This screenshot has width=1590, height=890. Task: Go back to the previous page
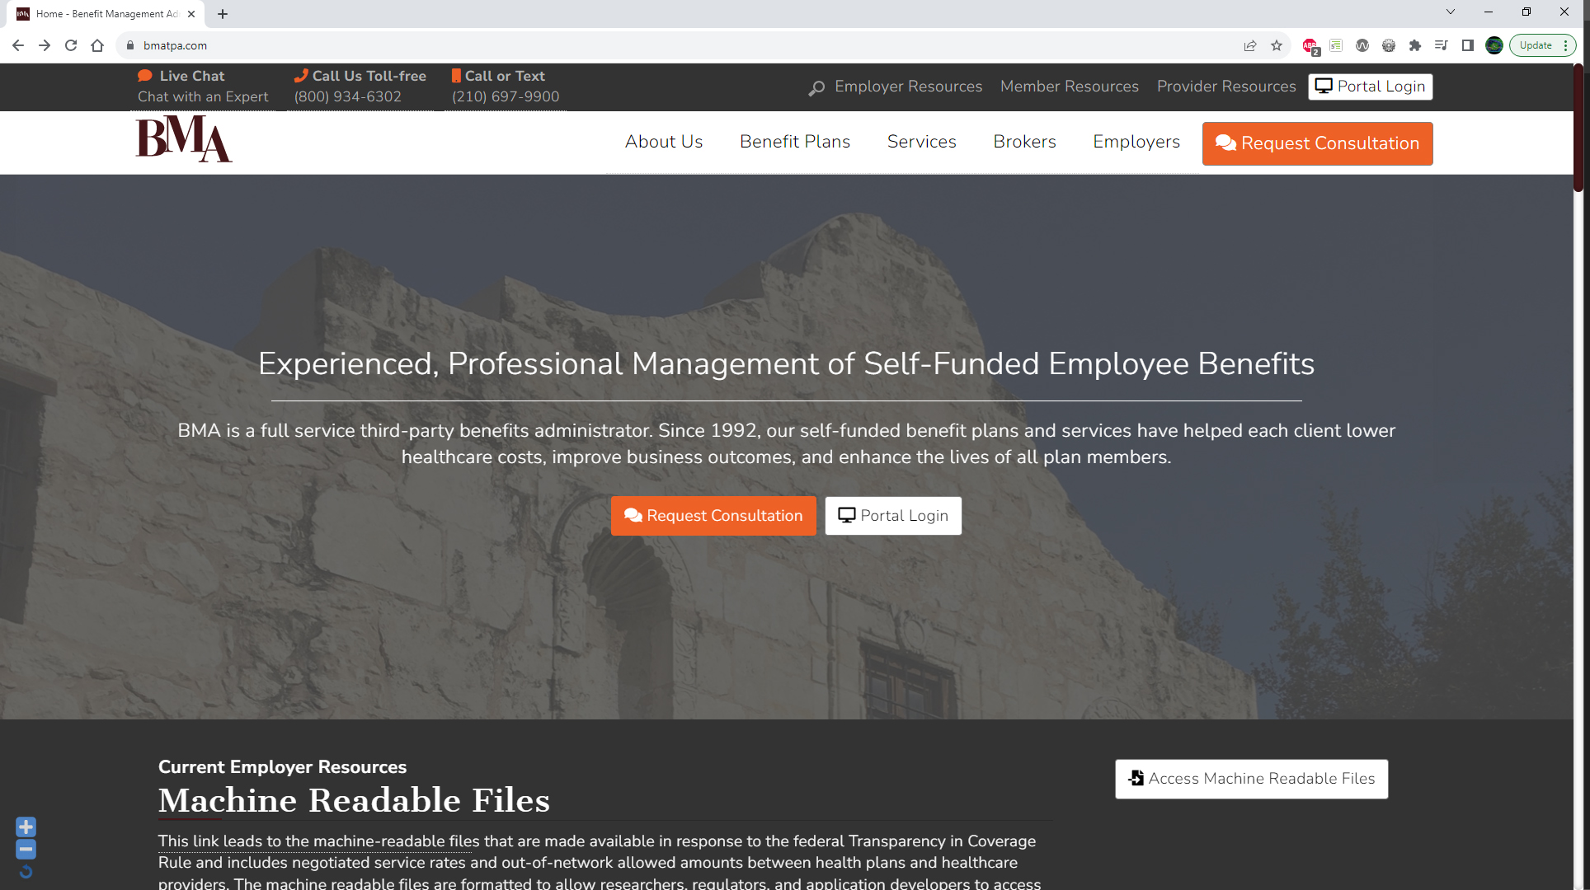(x=18, y=45)
